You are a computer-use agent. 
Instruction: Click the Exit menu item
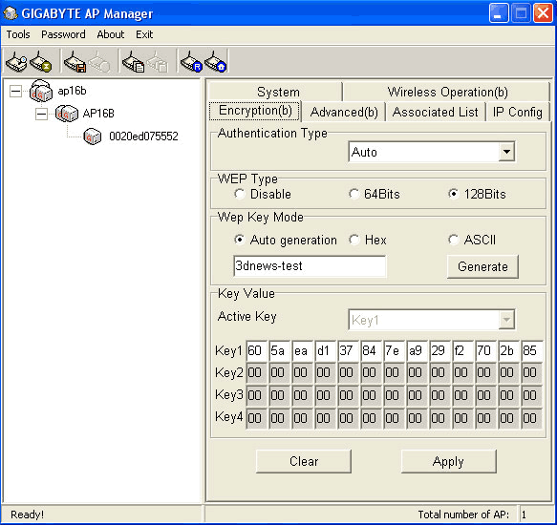pos(144,34)
